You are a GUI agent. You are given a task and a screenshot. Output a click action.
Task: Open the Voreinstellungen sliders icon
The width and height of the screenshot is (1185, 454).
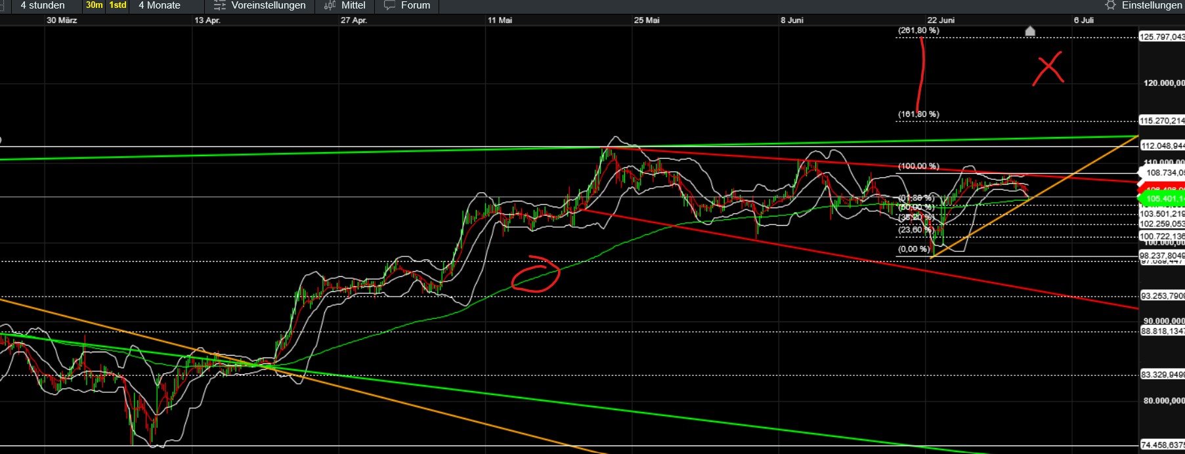point(220,5)
